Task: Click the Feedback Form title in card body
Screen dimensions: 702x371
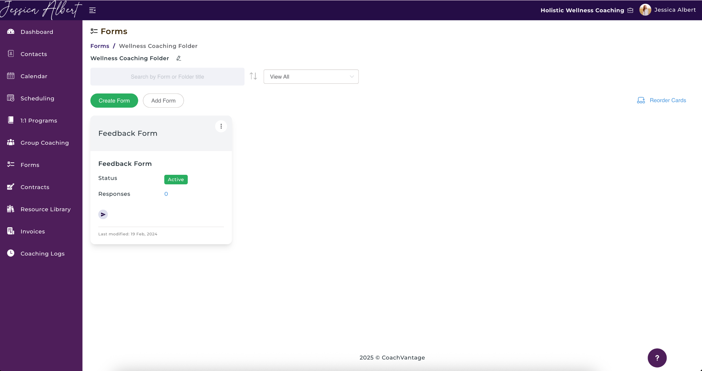Action: click(125, 164)
